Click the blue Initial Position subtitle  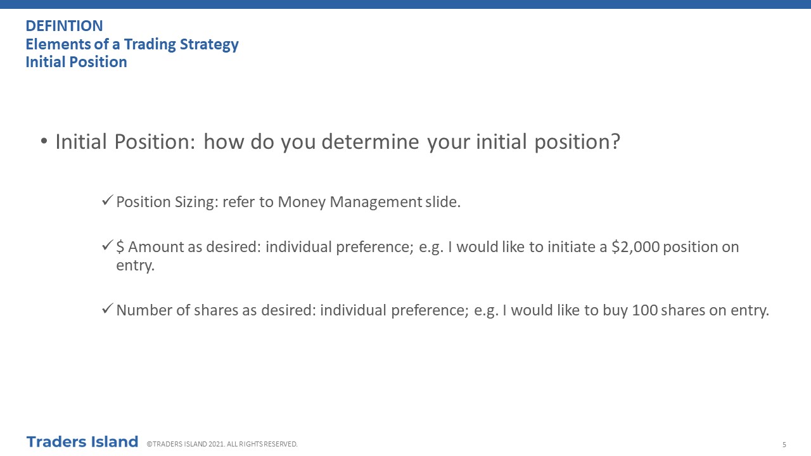click(76, 62)
